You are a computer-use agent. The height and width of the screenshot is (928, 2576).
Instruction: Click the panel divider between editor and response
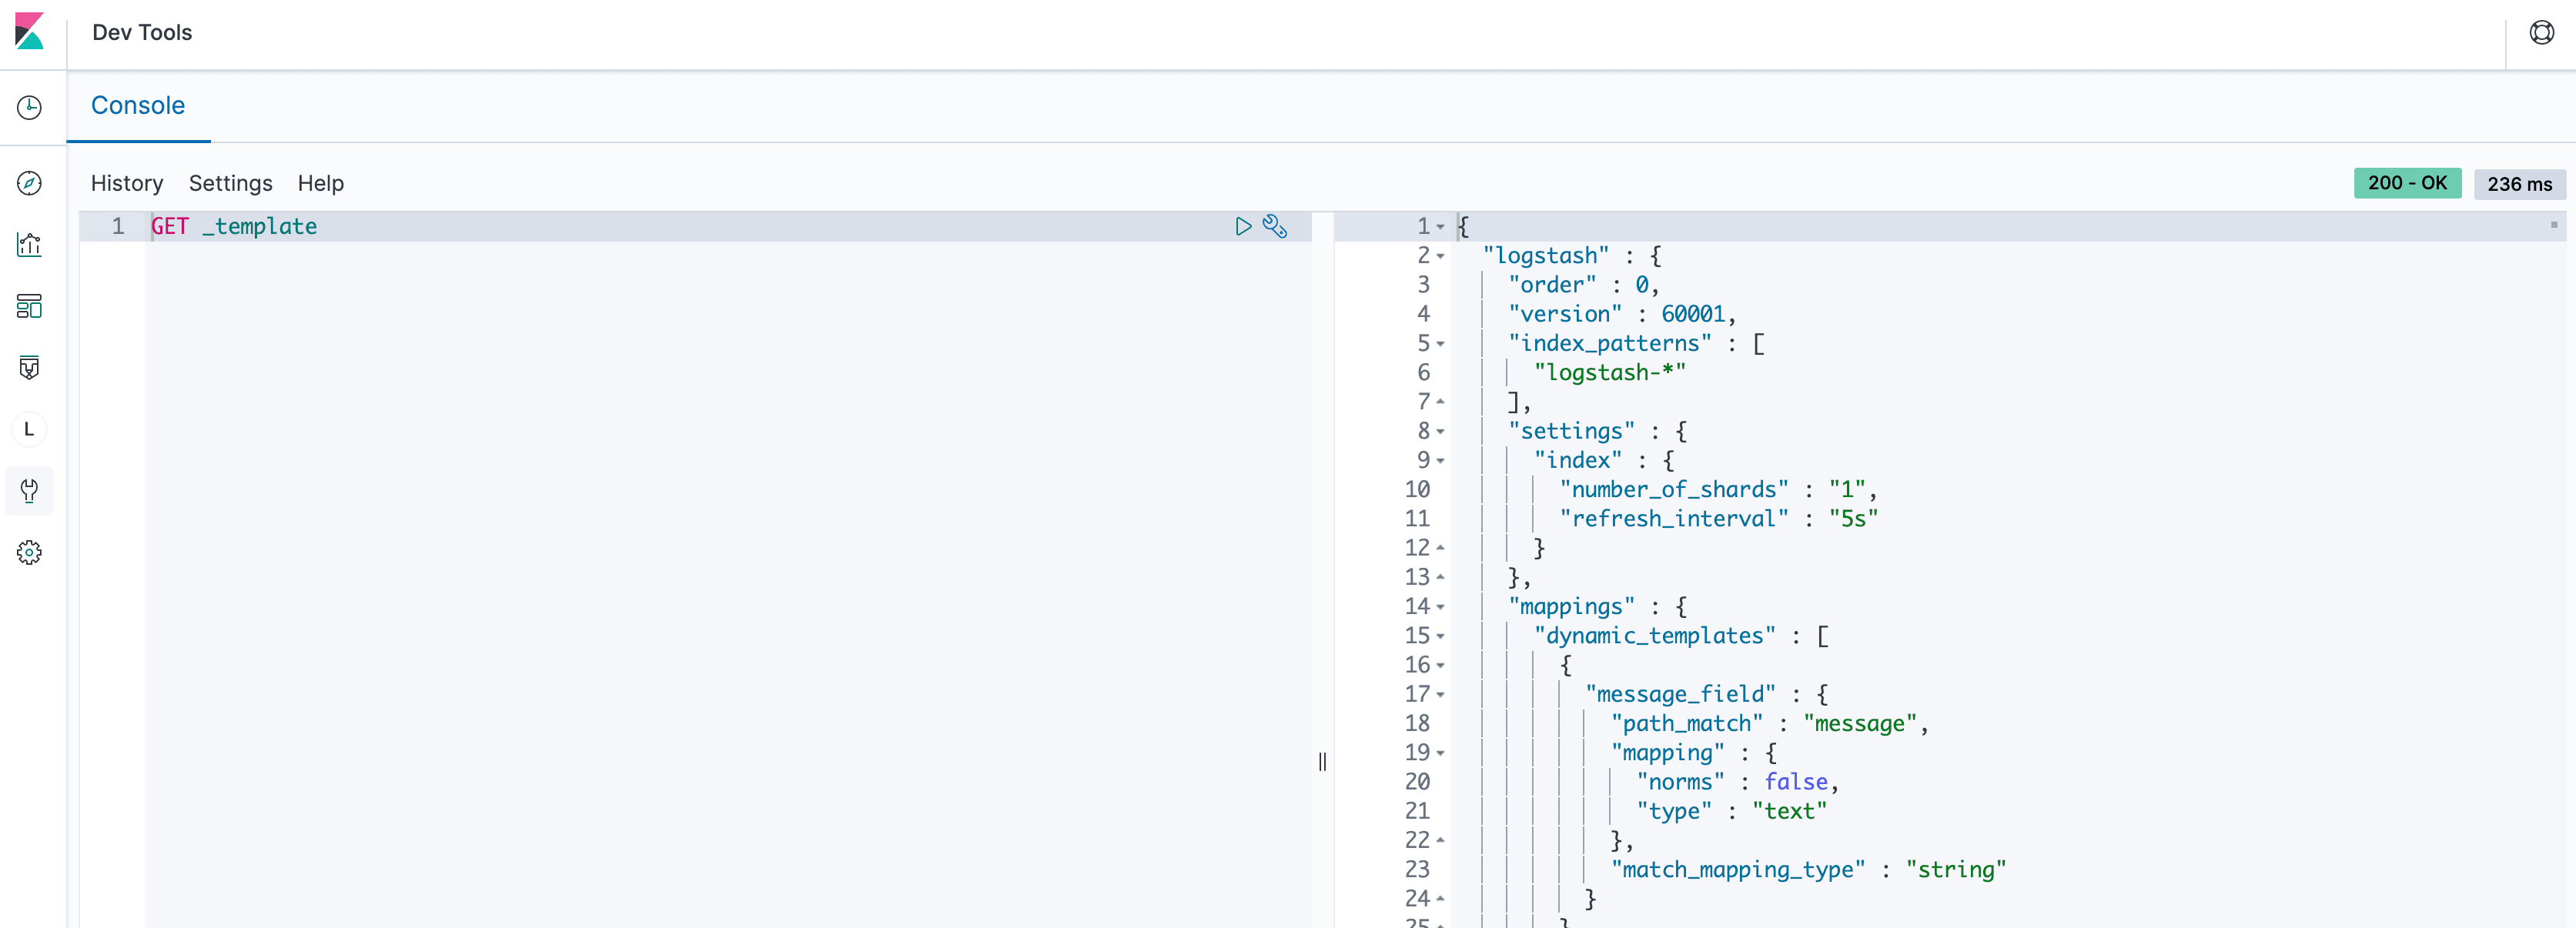click(1322, 762)
